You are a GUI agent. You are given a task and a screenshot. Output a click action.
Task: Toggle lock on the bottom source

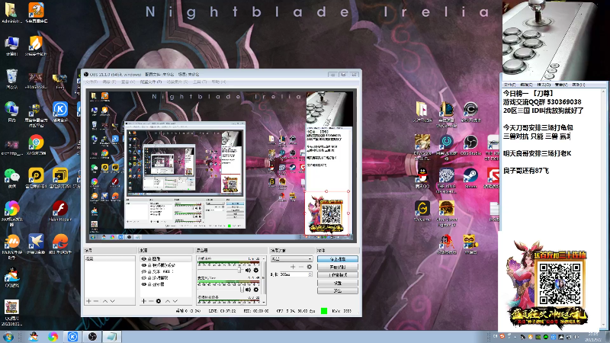(149, 284)
